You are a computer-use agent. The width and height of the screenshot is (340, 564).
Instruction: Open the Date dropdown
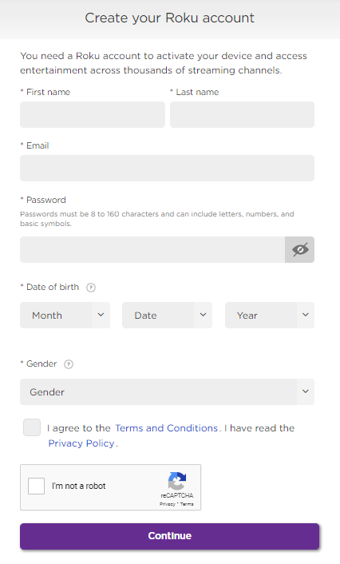167,315
